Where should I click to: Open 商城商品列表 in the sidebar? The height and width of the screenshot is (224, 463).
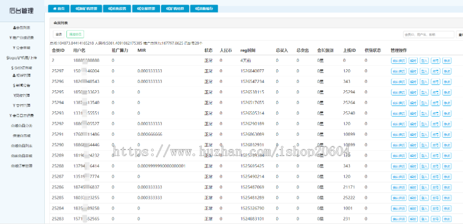click(22, 146)
